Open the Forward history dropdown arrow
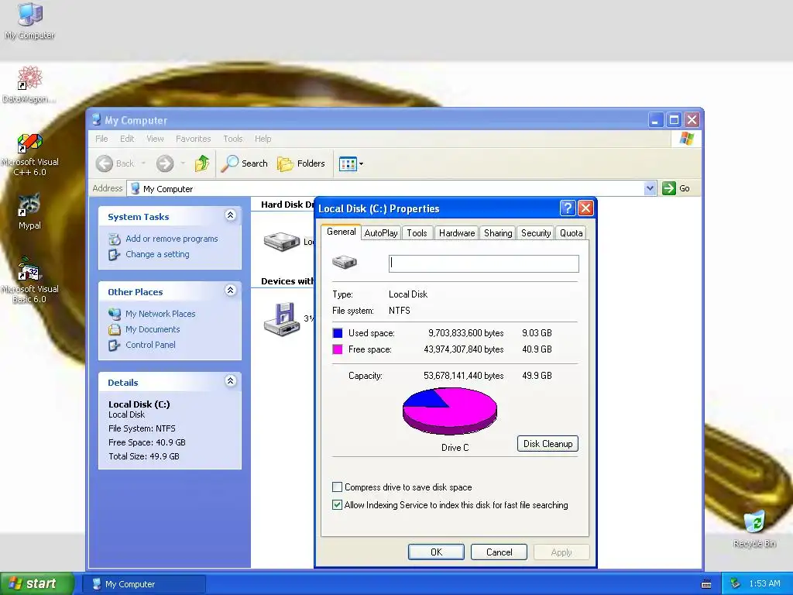This screenshot has height=595, width=793. click(x=183, y=163)
